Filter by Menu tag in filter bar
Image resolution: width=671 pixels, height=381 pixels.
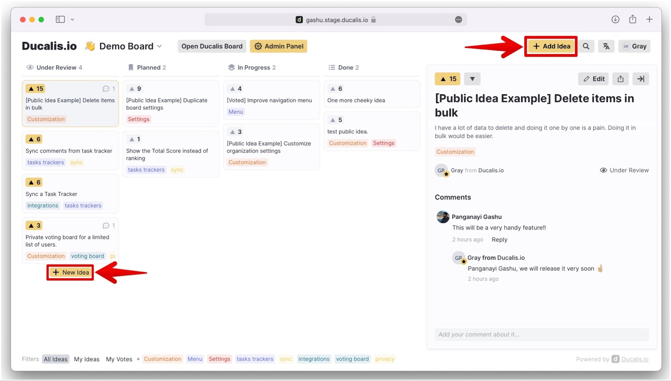point(195,359)
